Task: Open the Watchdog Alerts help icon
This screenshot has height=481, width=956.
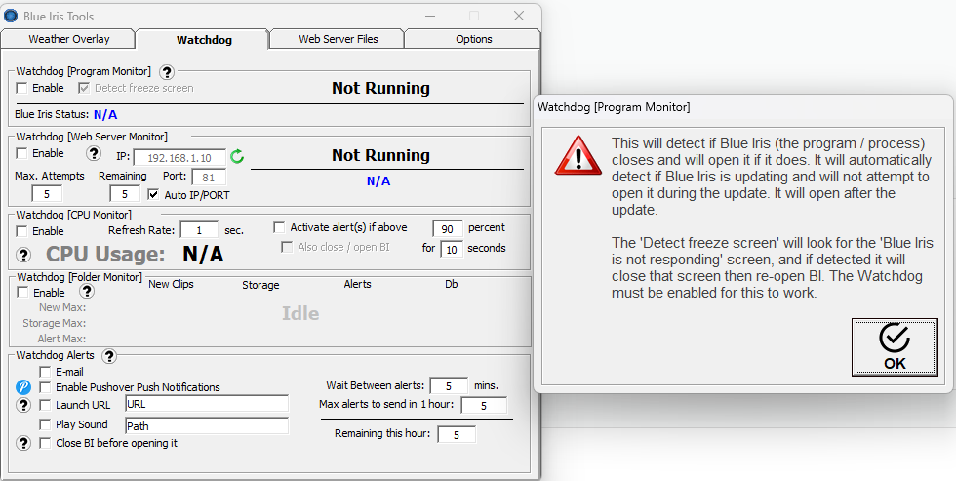Action: tap(109, 356)
